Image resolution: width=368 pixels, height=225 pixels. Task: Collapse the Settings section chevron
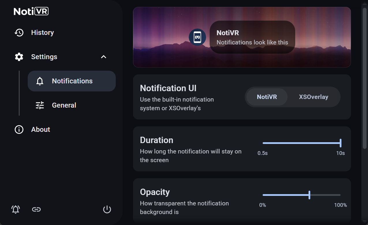[x=104, y=57]
